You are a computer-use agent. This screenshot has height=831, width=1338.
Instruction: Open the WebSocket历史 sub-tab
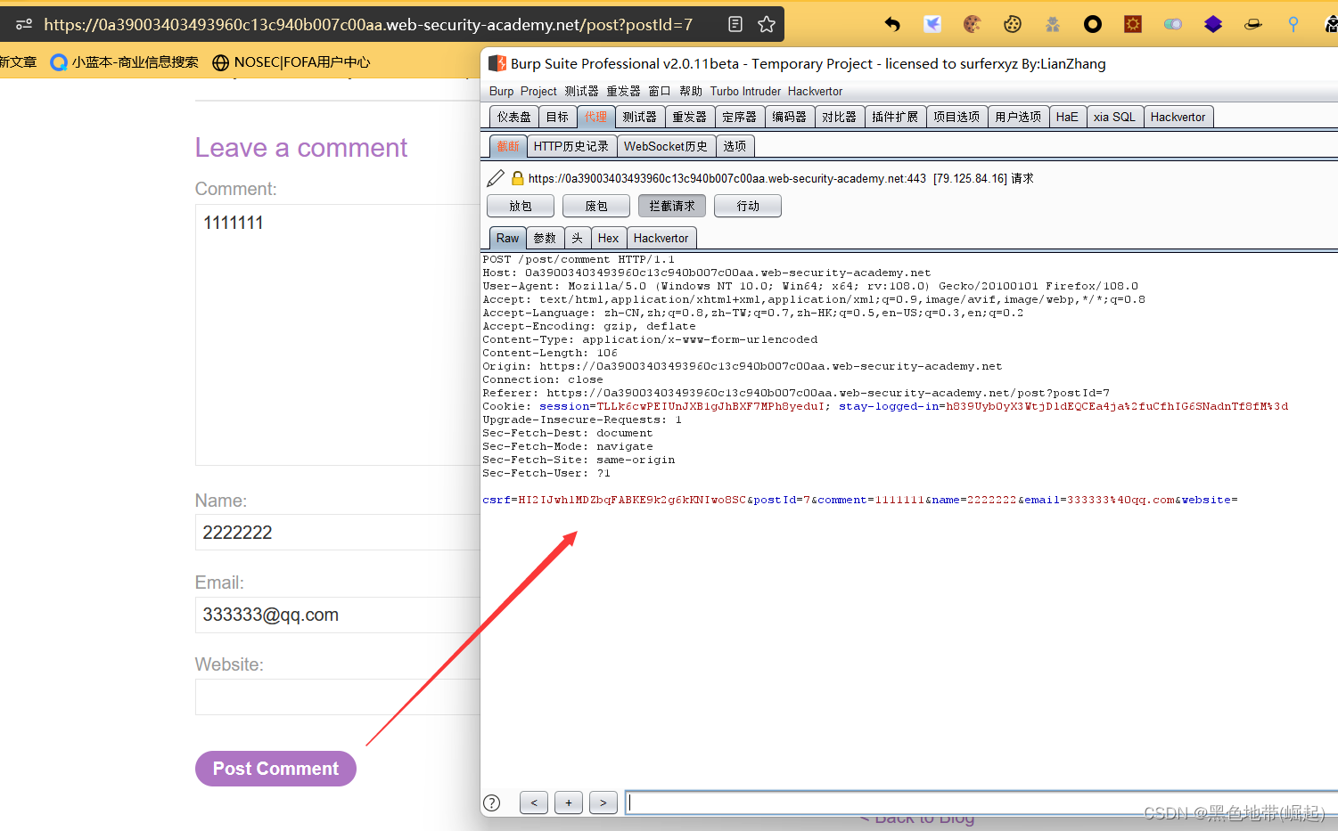666,146
